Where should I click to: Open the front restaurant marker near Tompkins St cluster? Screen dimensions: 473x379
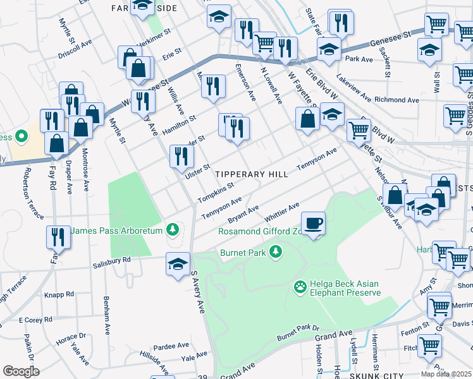(237, 129)
